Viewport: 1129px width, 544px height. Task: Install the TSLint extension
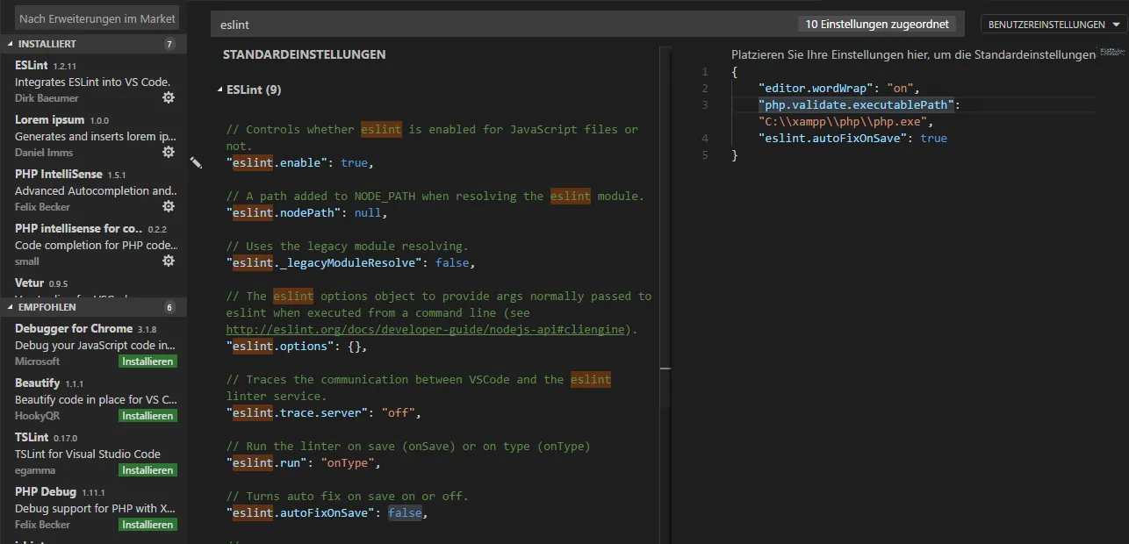click(x=147, y=470)
